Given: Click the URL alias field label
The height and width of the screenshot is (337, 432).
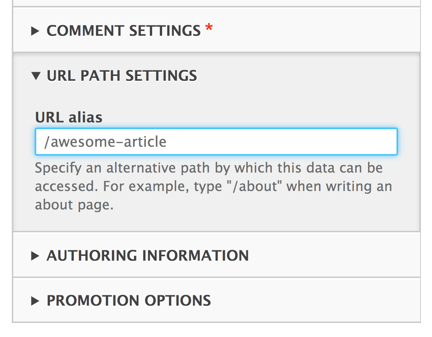Looking at the screenshot, I should tap(69, 118).
